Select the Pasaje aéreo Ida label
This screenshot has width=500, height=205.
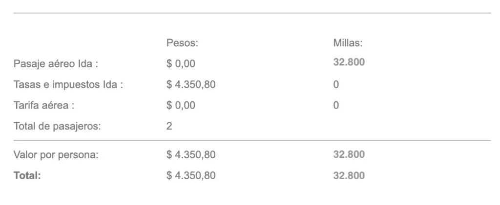[56, 64]
